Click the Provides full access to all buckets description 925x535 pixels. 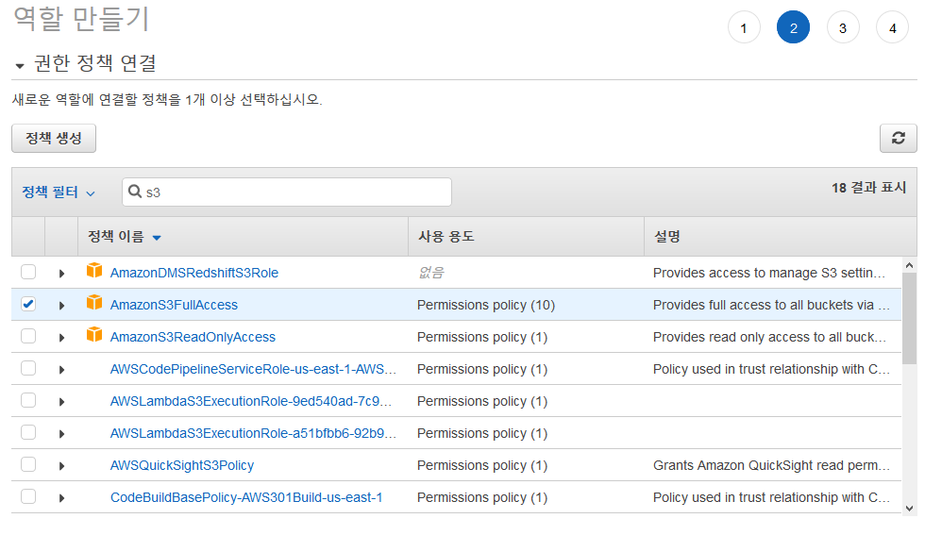[771, 305]
